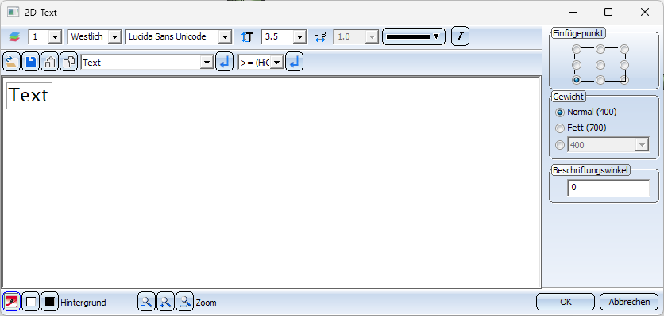Click the Beschriftungswinkel angle field
The height and width of the screenshot is (316, 664).
tap(608, 188)
